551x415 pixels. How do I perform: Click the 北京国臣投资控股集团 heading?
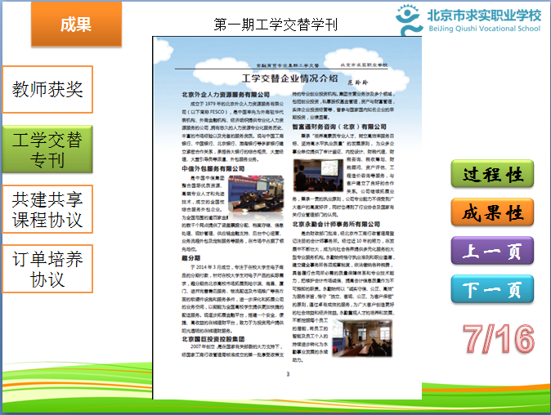[213, 339]
